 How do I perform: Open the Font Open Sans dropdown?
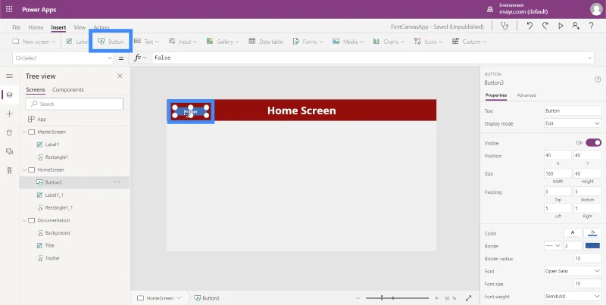[x=573, y=271]
